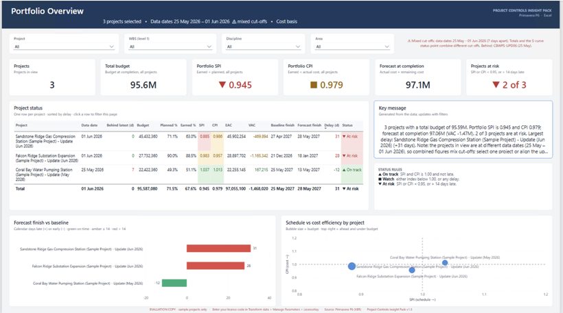Image resolution: width=563 pixels, height=313 pixels.
Task: Sort table by the Baseline finish column header
Action: [x=283, y=125]
